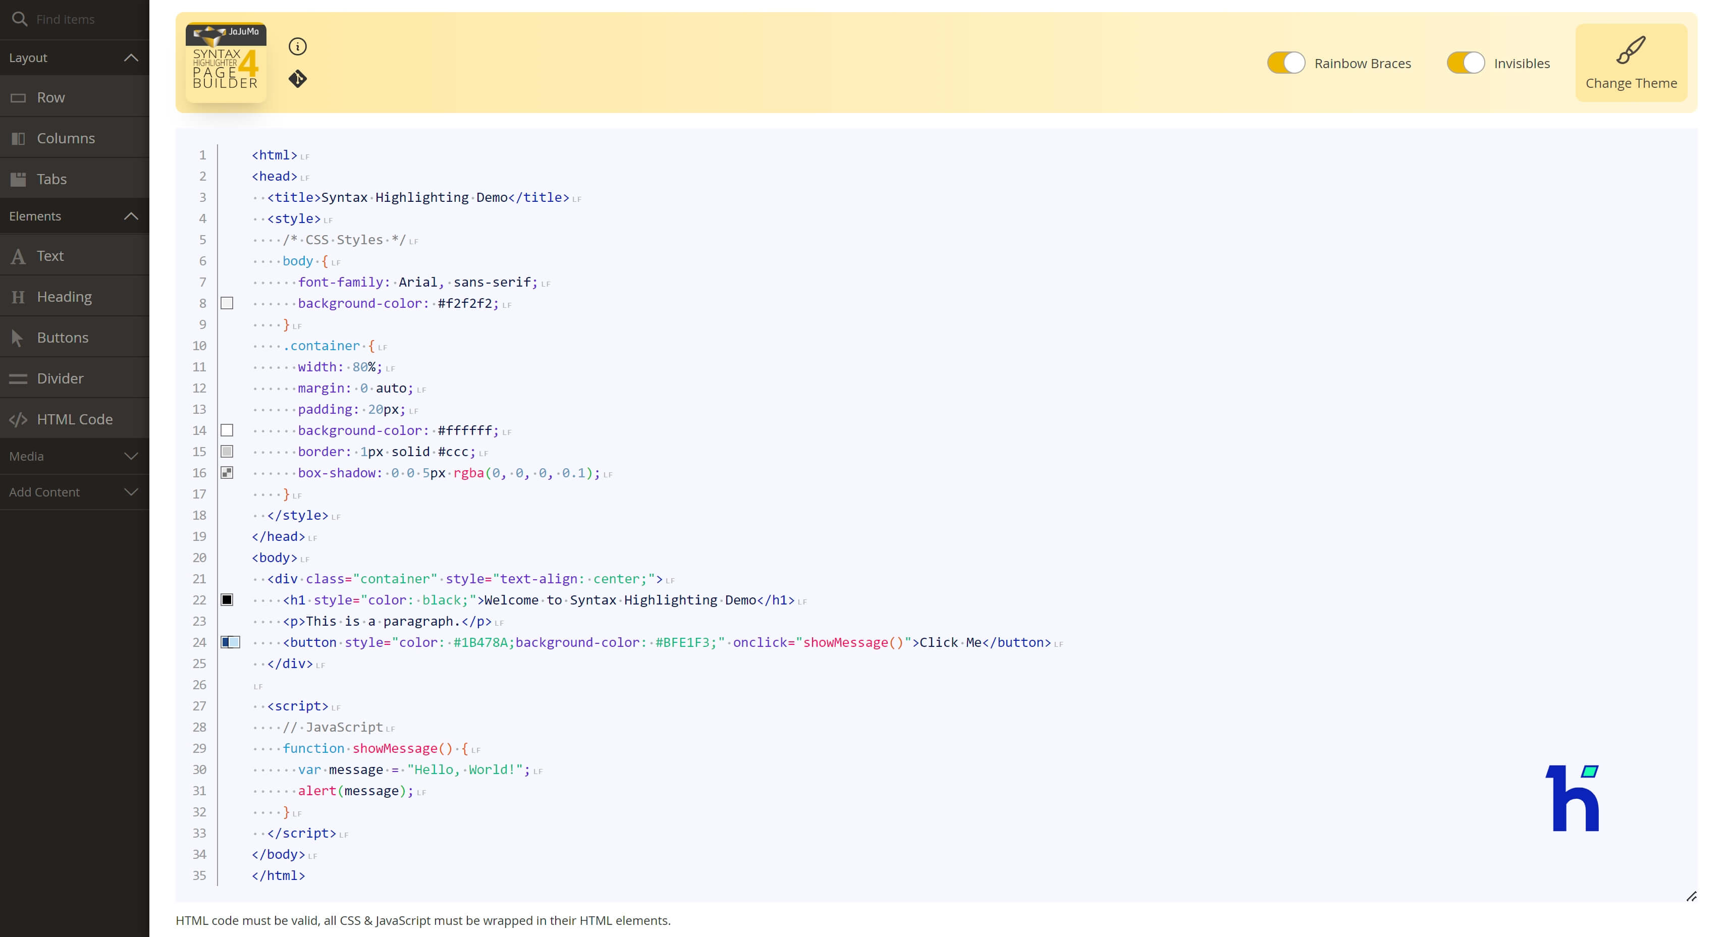Click the git diamond icon
The image size is (1723, 937).
point(298,79)
